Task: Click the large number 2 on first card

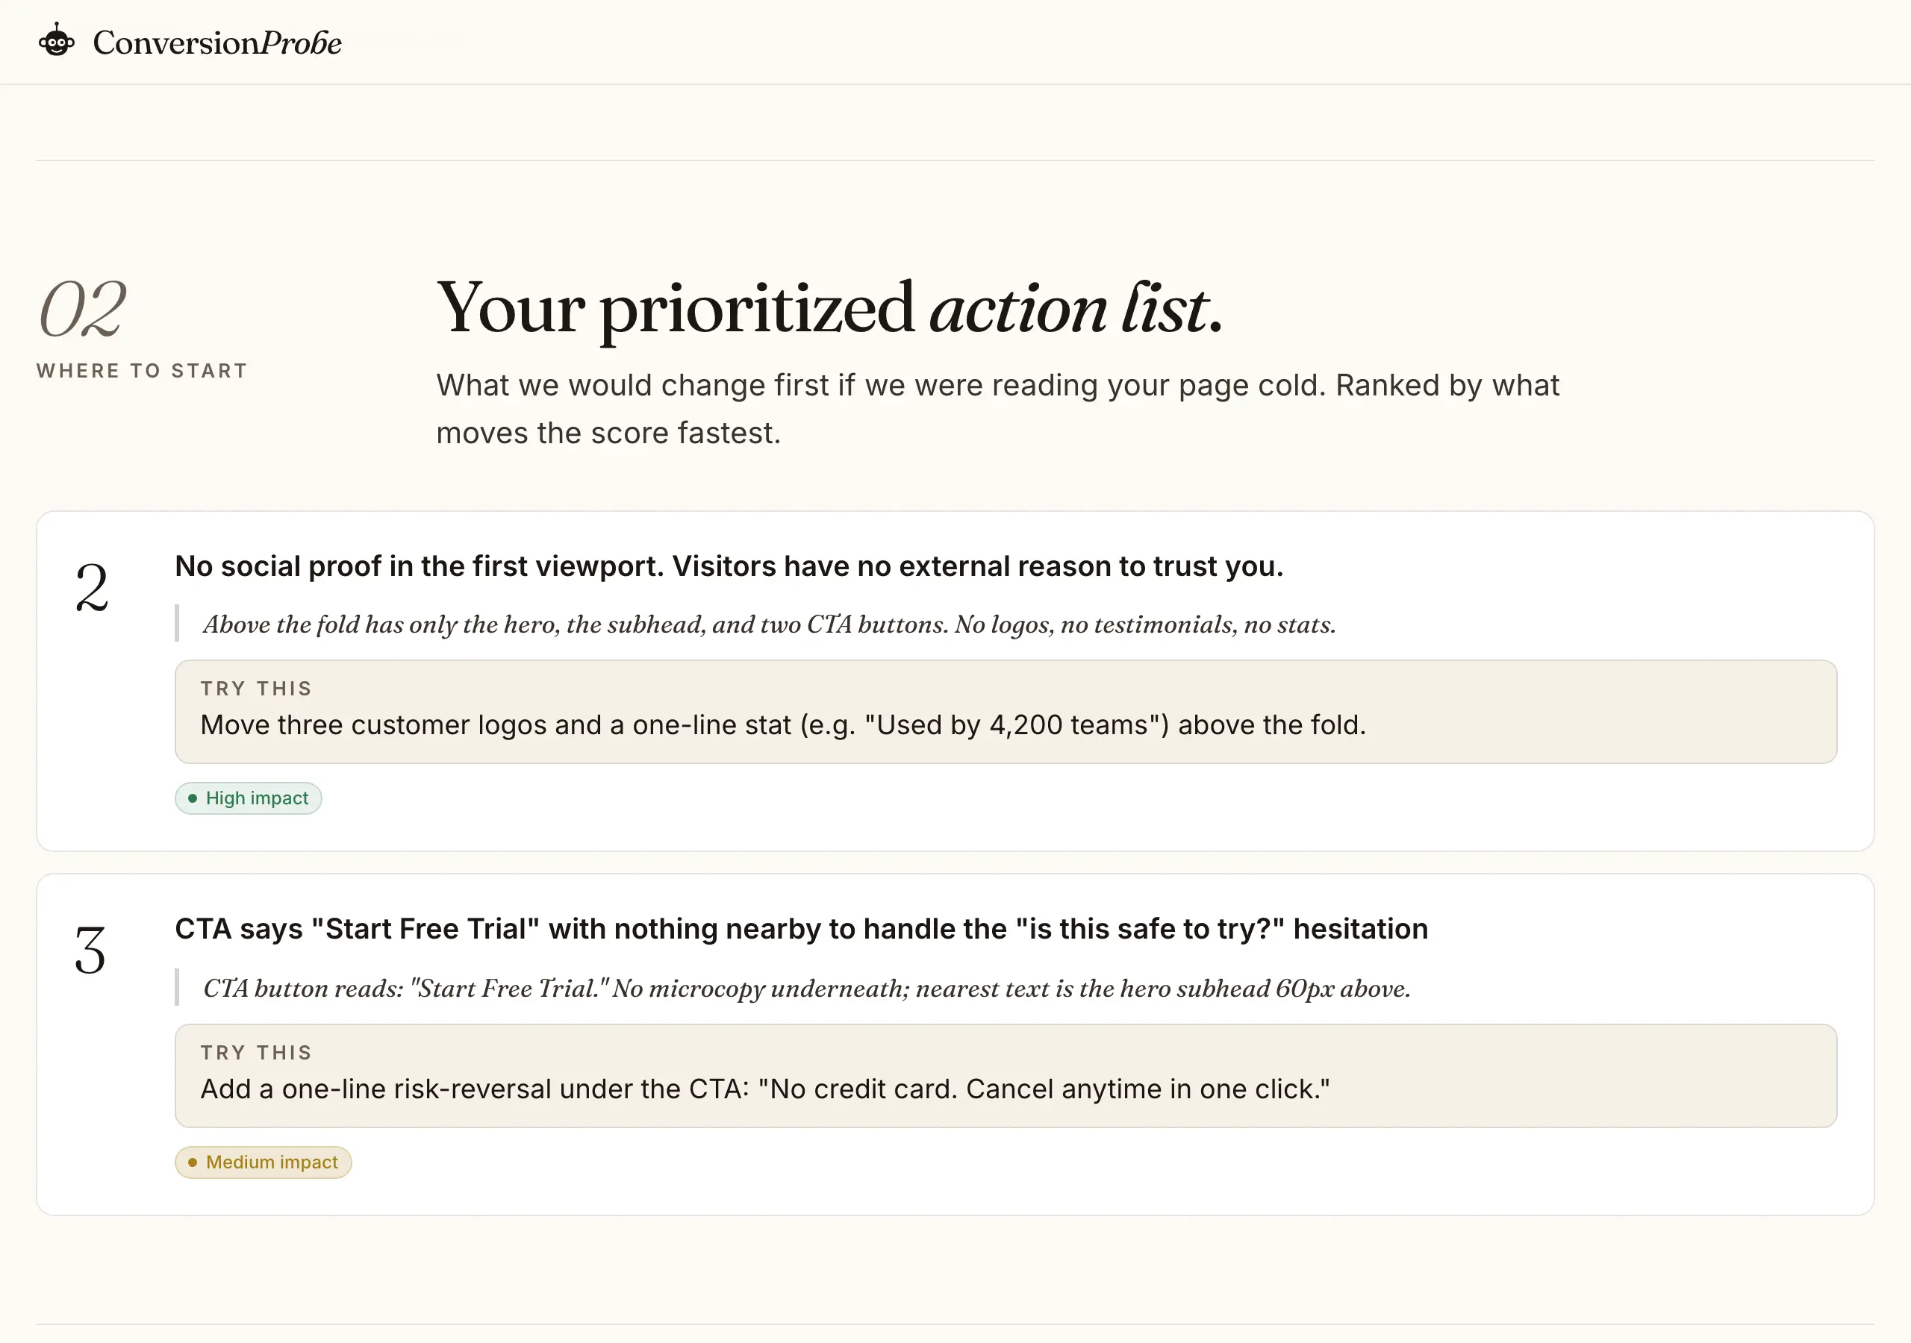Action: (92, 586)
